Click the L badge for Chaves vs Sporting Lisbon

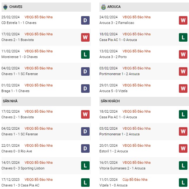click(x=85, y=166)
